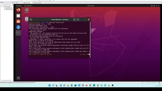
Task: Click the Ubuntu power icon
Action: (156, 6)
